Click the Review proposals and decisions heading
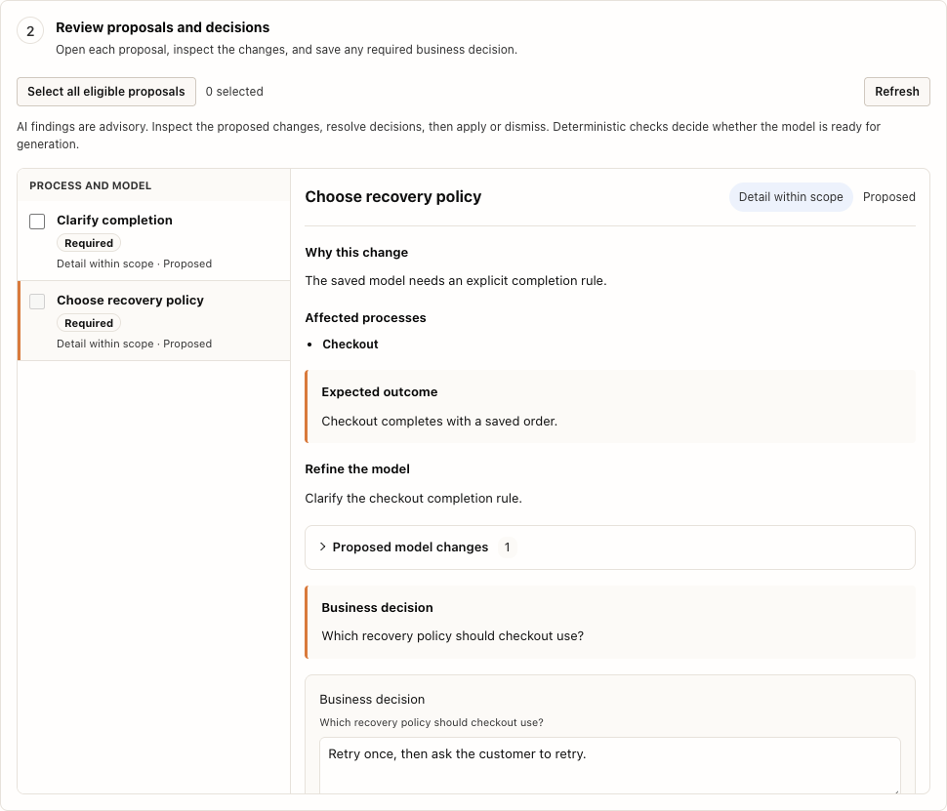 click(x=162, y=27)
